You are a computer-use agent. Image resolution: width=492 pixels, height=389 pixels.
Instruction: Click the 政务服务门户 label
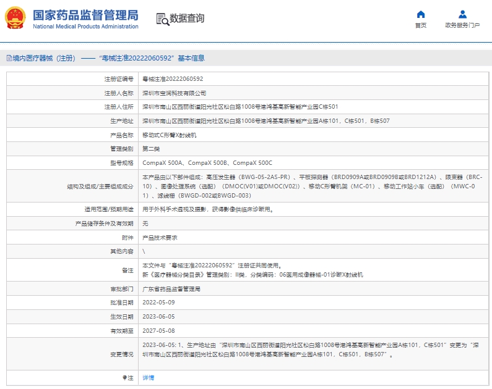(x=462, y=25)
